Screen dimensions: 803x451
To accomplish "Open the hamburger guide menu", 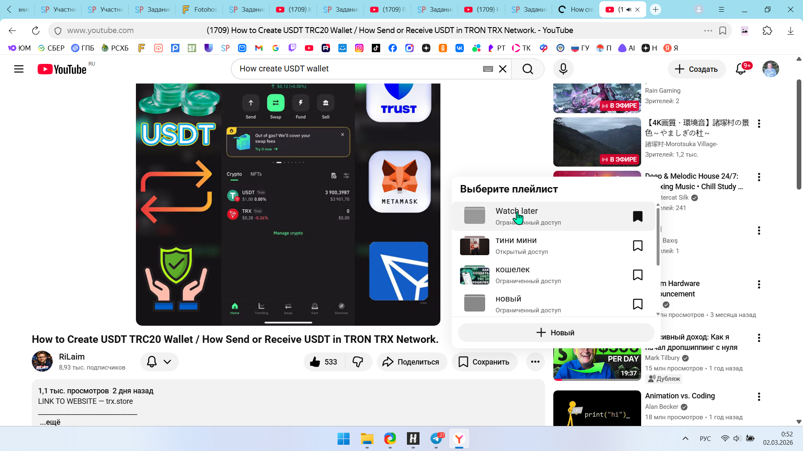I will tap(19, 69).
